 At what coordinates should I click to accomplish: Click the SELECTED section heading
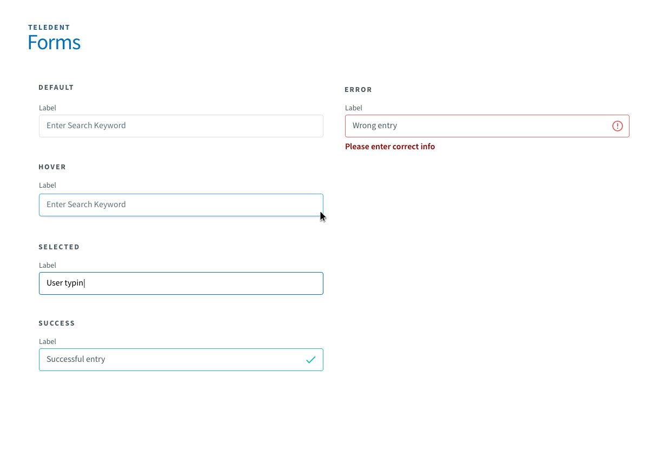click(x=59, y=247)
